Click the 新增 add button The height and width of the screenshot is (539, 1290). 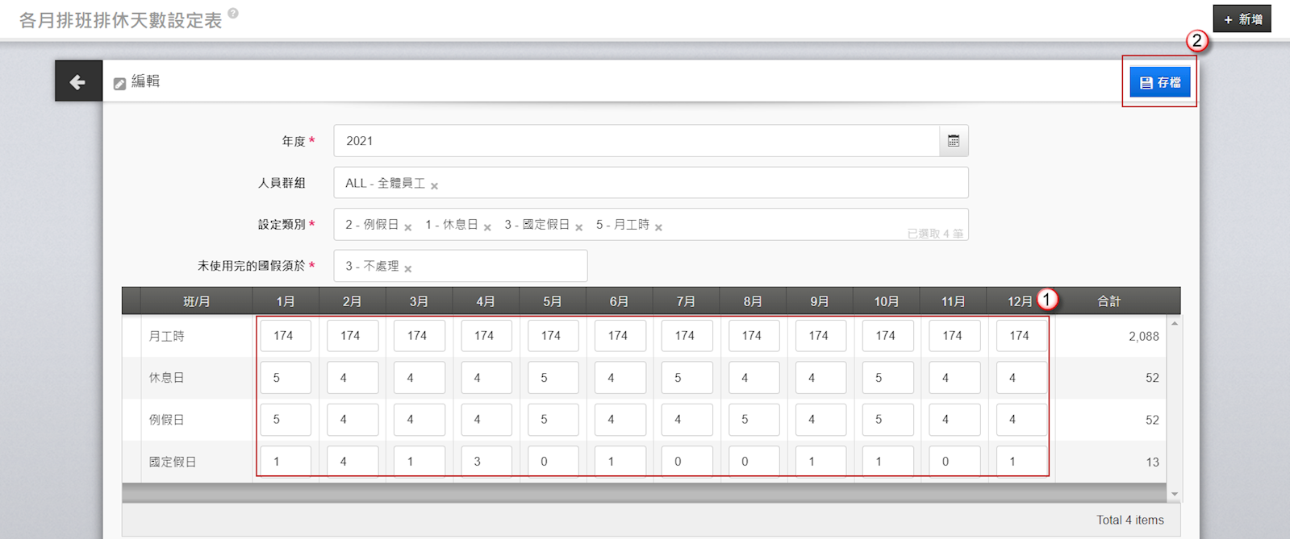[1242, 19]
